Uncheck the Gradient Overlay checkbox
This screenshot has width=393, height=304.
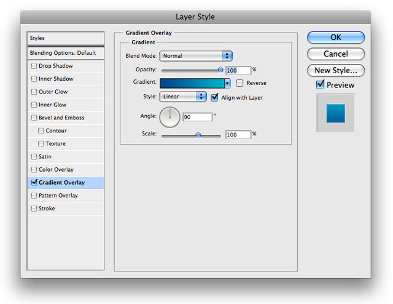[34, 182]
